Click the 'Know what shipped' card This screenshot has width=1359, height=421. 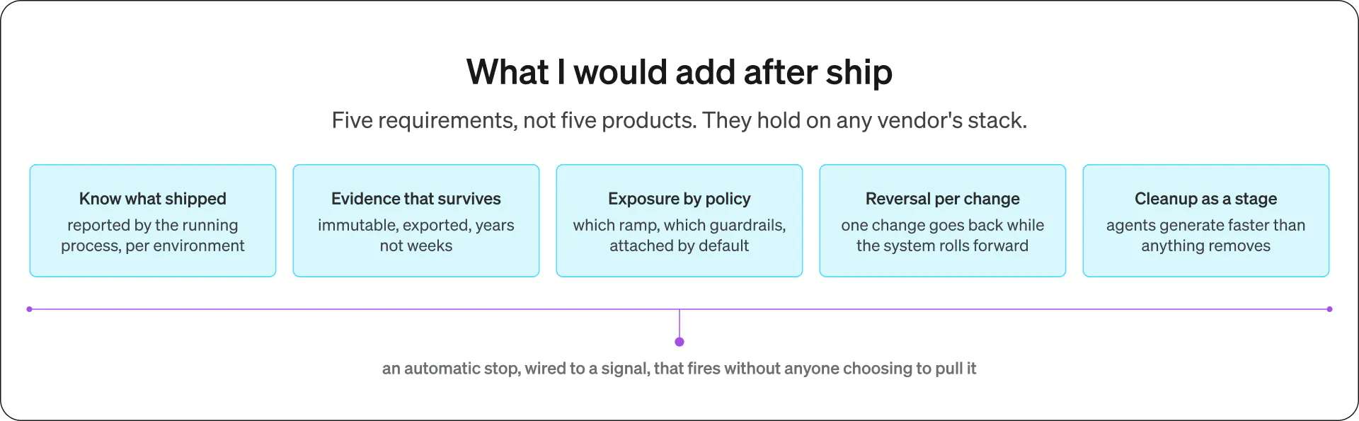[153, 221]
